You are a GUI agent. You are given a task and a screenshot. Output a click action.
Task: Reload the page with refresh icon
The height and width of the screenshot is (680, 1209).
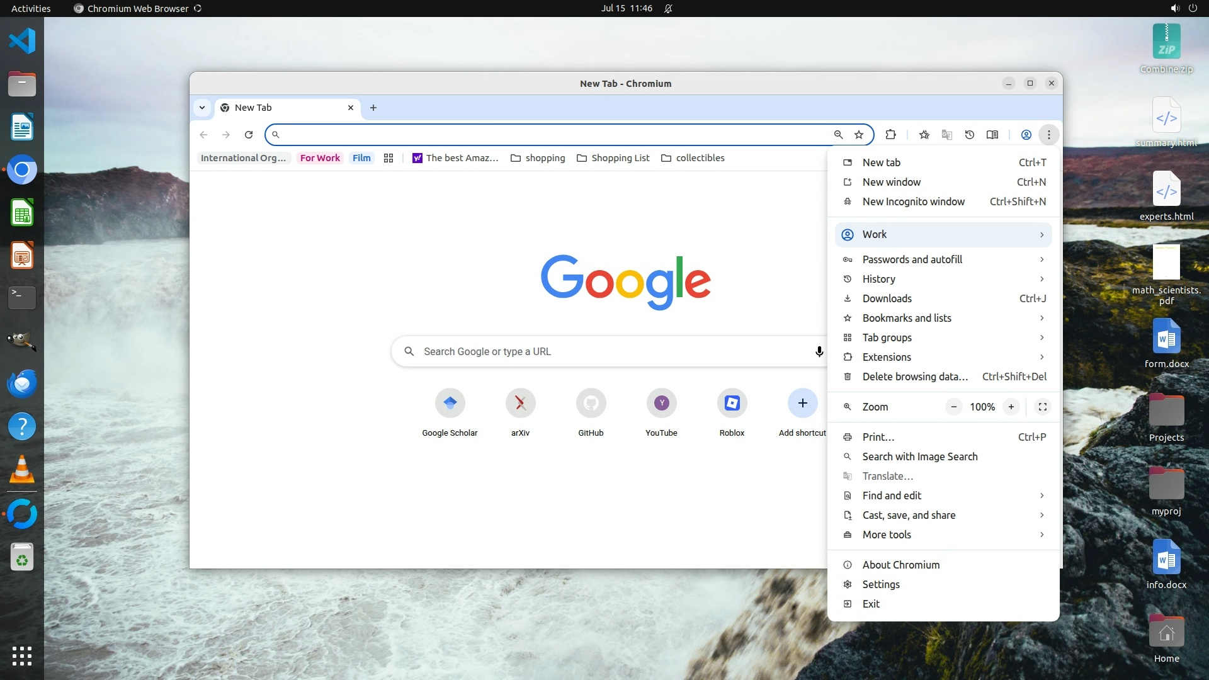(x=249, y=135)
